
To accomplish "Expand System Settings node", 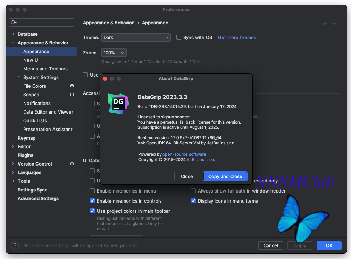I will pos(19,77).
